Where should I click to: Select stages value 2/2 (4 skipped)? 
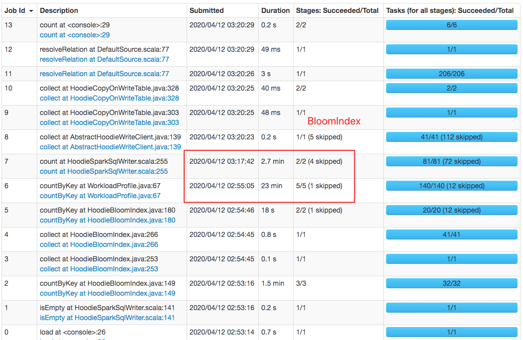coord(319,161)
